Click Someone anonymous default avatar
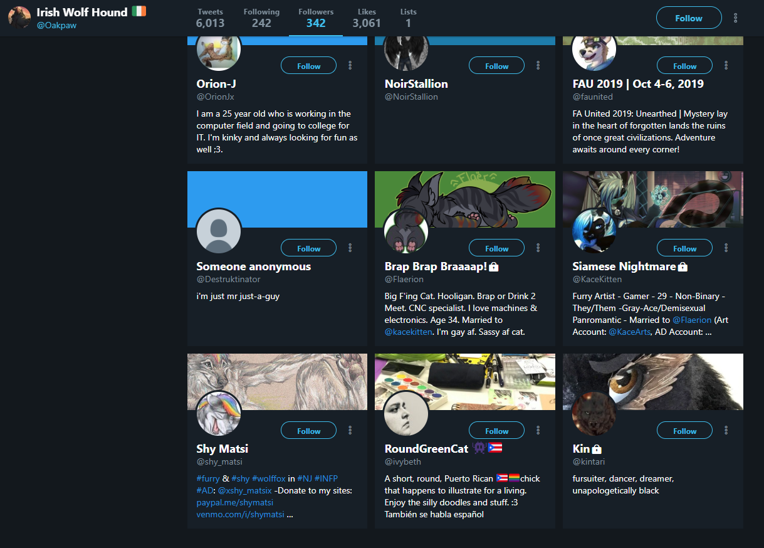Screen dimensions: 764x548 point(219,231)
